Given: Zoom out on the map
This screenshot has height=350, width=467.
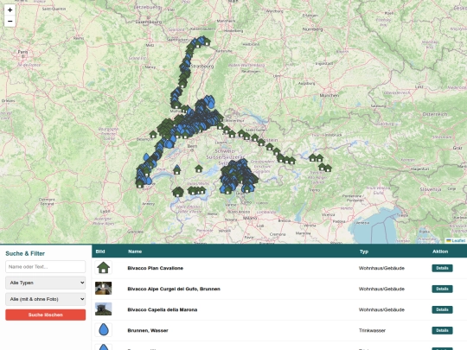Looking at the screenshot, I should tap(10, 21).
